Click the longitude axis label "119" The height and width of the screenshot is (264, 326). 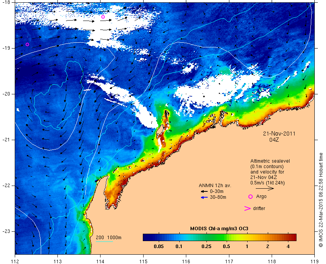pyautogui.click(x=315, y=262)
